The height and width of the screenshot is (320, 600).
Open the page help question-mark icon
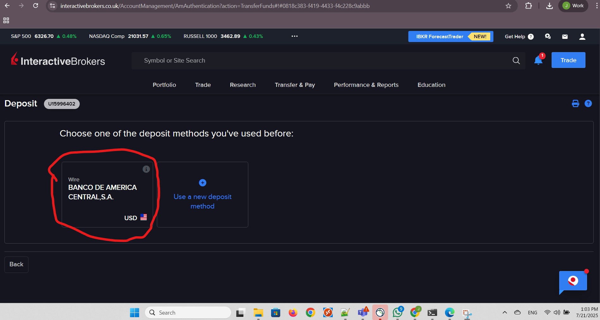[x=588, y=104]
